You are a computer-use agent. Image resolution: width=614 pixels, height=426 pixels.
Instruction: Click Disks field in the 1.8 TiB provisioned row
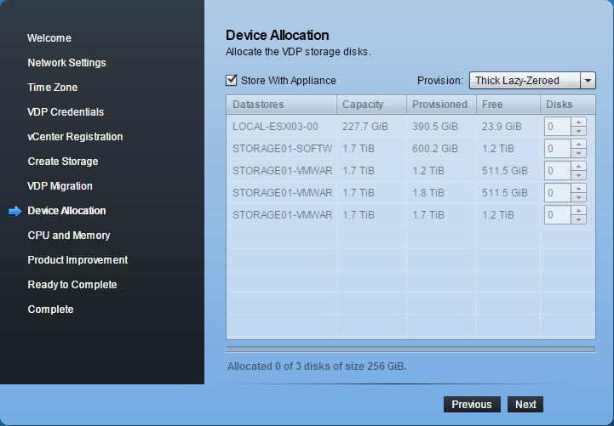pos(557,193)
